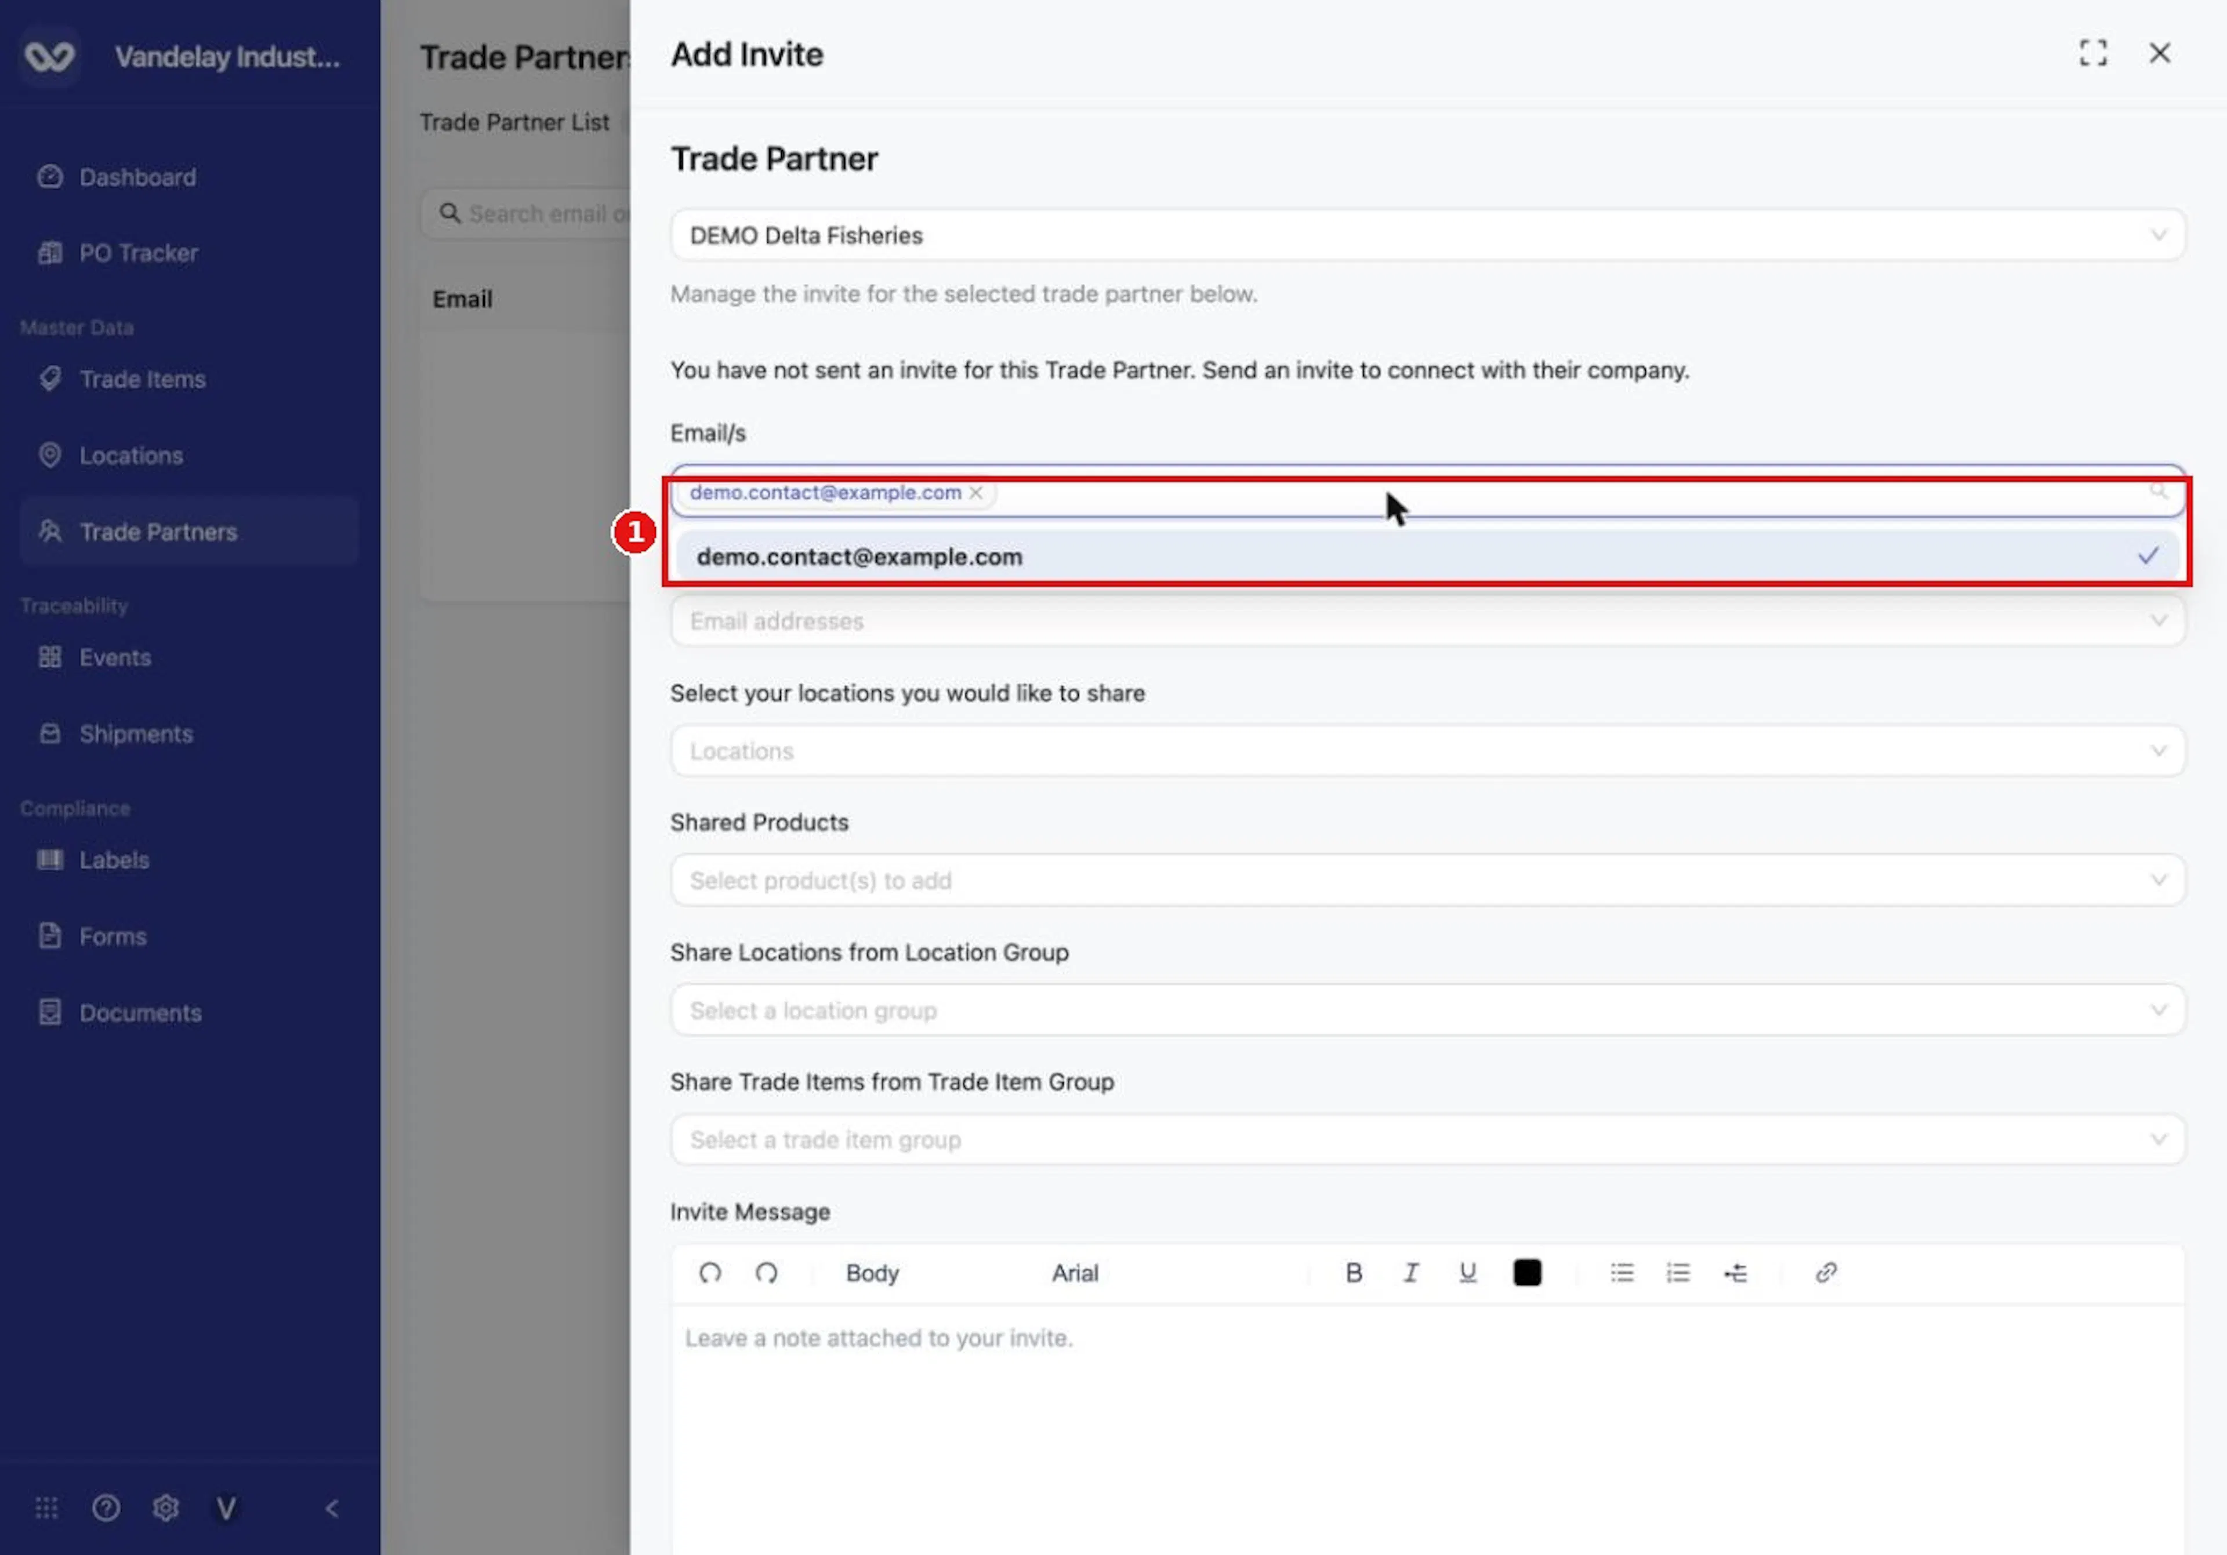Open the Select a location group dropdown
Screen dimensions: 2227x1555
click(1428, 1010)
